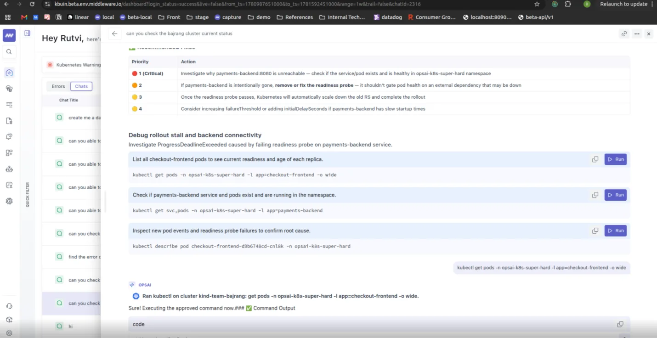Copy the 'List all checkout-frontend pods' command
The width and height of the screenshot is (657, 338).
coord(595,159)
